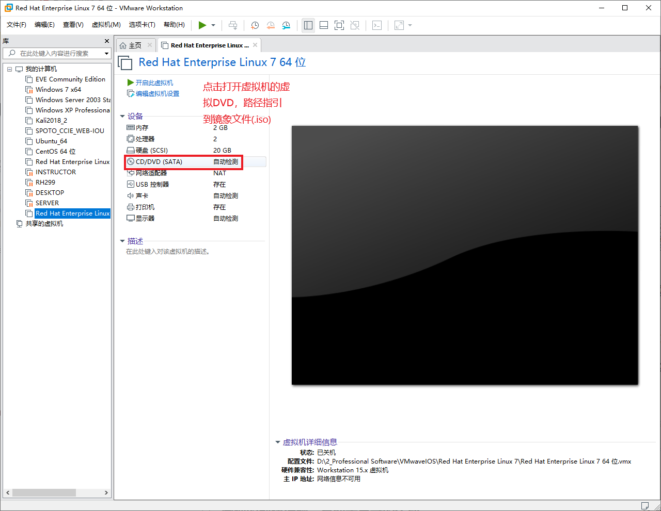The height and width of the screenshot is (511, 661).
Task: Click the send Ctrl+Alt+Del toolbar icon
Action: pyautogui.click(x=233, y=25)
